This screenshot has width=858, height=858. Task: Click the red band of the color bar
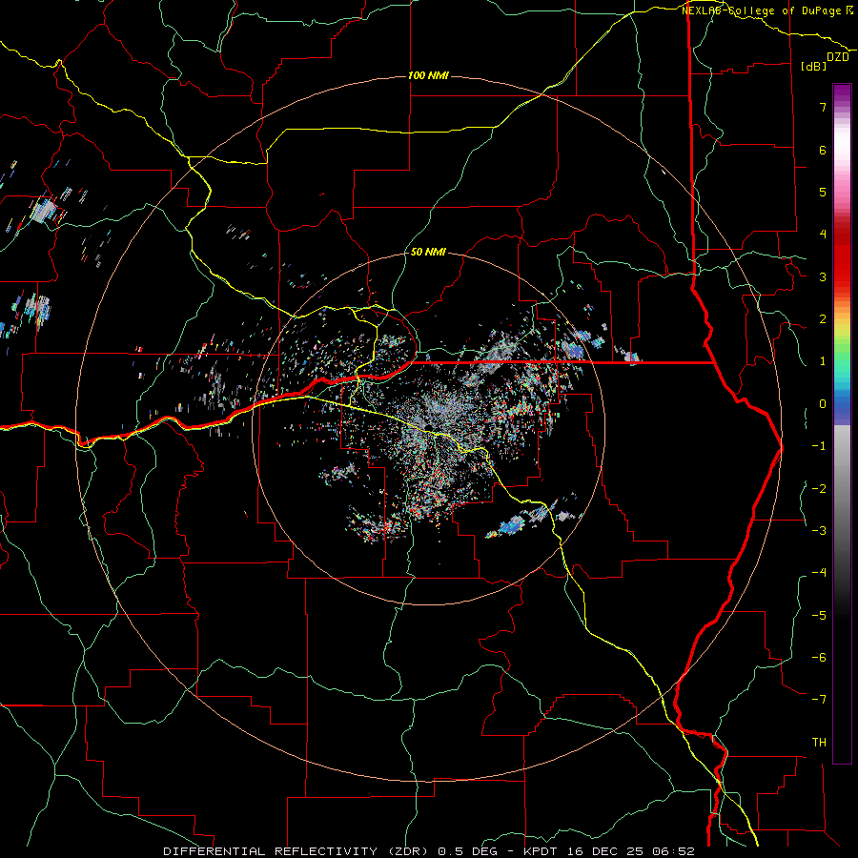[x=842, y=257]
